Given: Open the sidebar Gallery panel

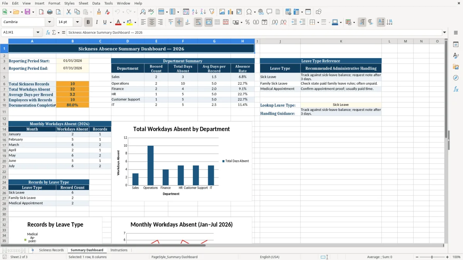Looking at the screenshot, I should point(456,67).
